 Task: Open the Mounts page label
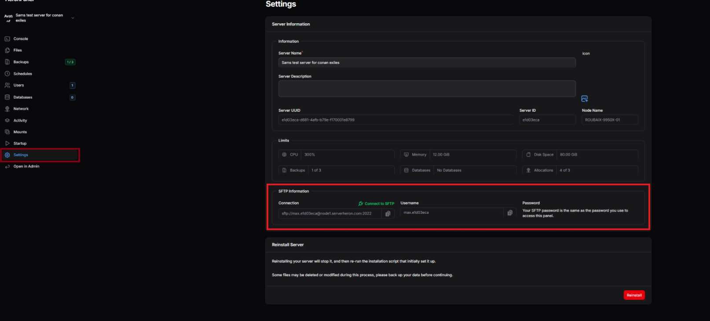point(20,132)
